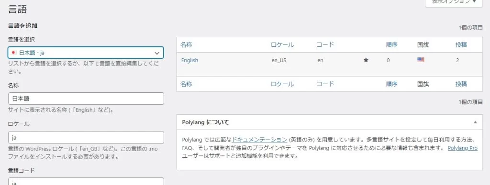The width and height of the screenshot is (490, 185).
Task: Open the 表示オプション screen options dropdown
Action: 454,2
